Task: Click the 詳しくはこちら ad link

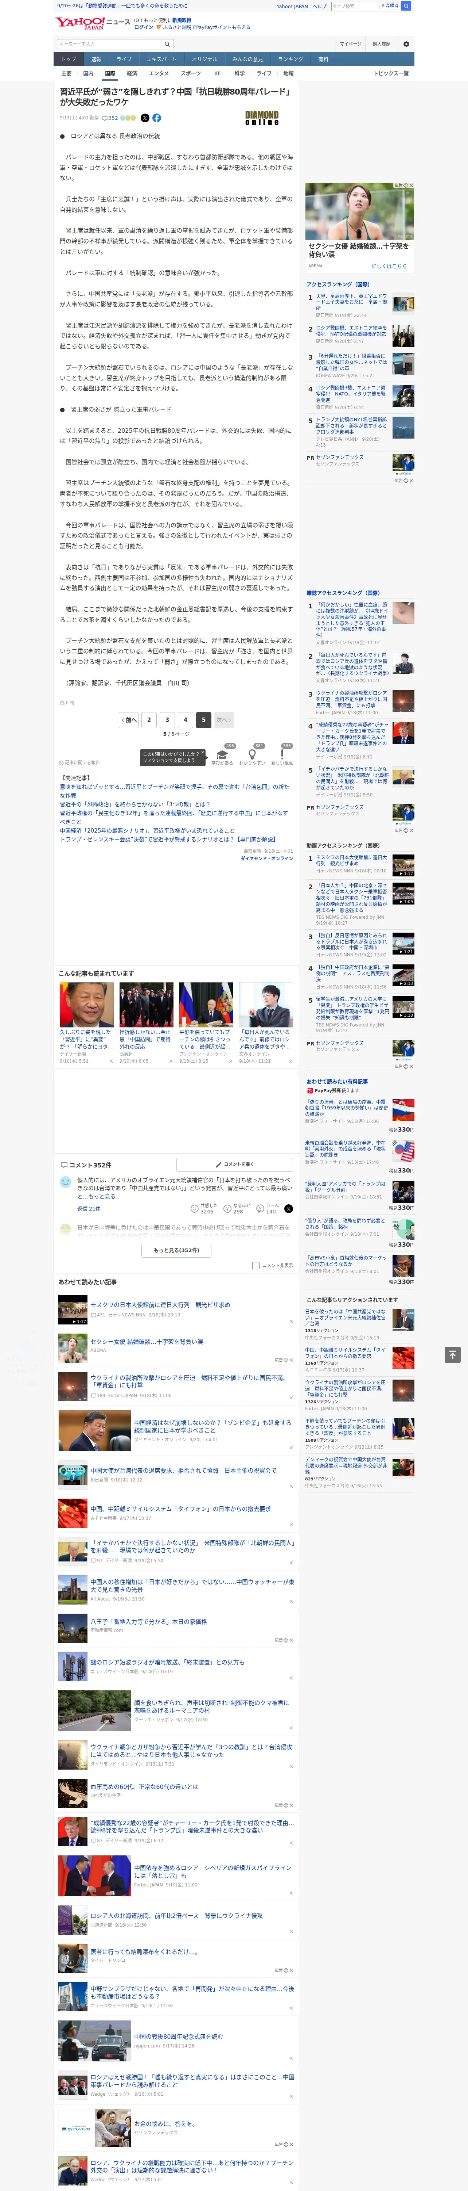Action: [389, 266]
